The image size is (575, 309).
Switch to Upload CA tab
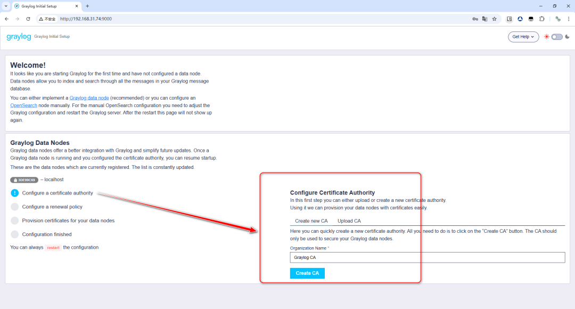(x=349, y=221)
